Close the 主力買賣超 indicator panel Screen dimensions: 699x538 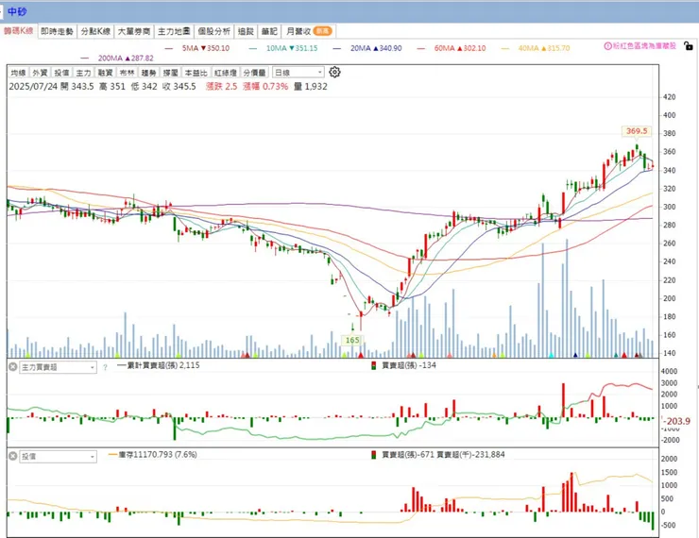pyautogui.click(x=13, y=367)
